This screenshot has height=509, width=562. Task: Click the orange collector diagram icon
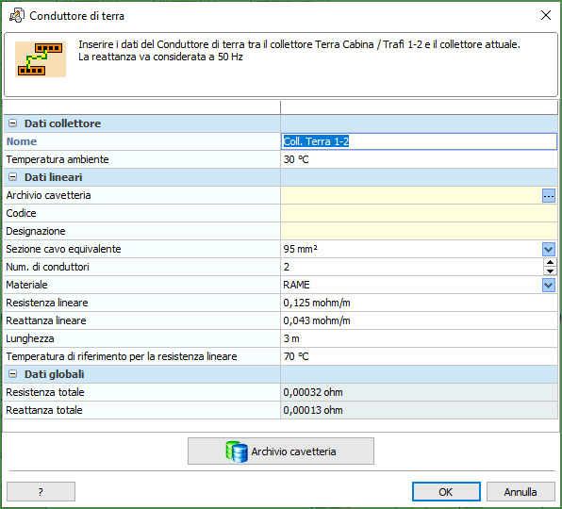41,59
